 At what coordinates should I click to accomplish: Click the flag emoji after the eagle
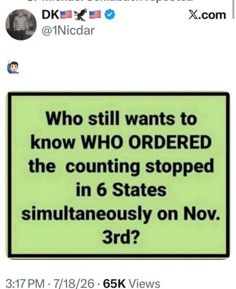click(x=95, y=15)
